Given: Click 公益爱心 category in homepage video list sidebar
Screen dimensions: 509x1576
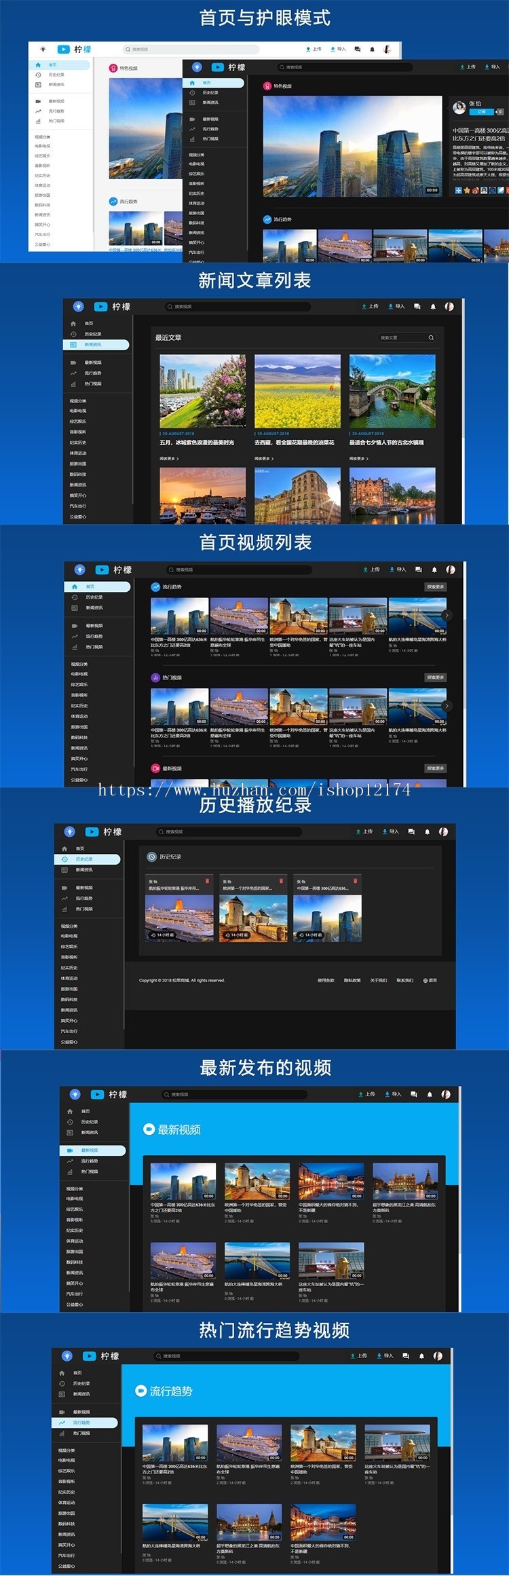Looking at the screenshot, I should click(79, 780).
